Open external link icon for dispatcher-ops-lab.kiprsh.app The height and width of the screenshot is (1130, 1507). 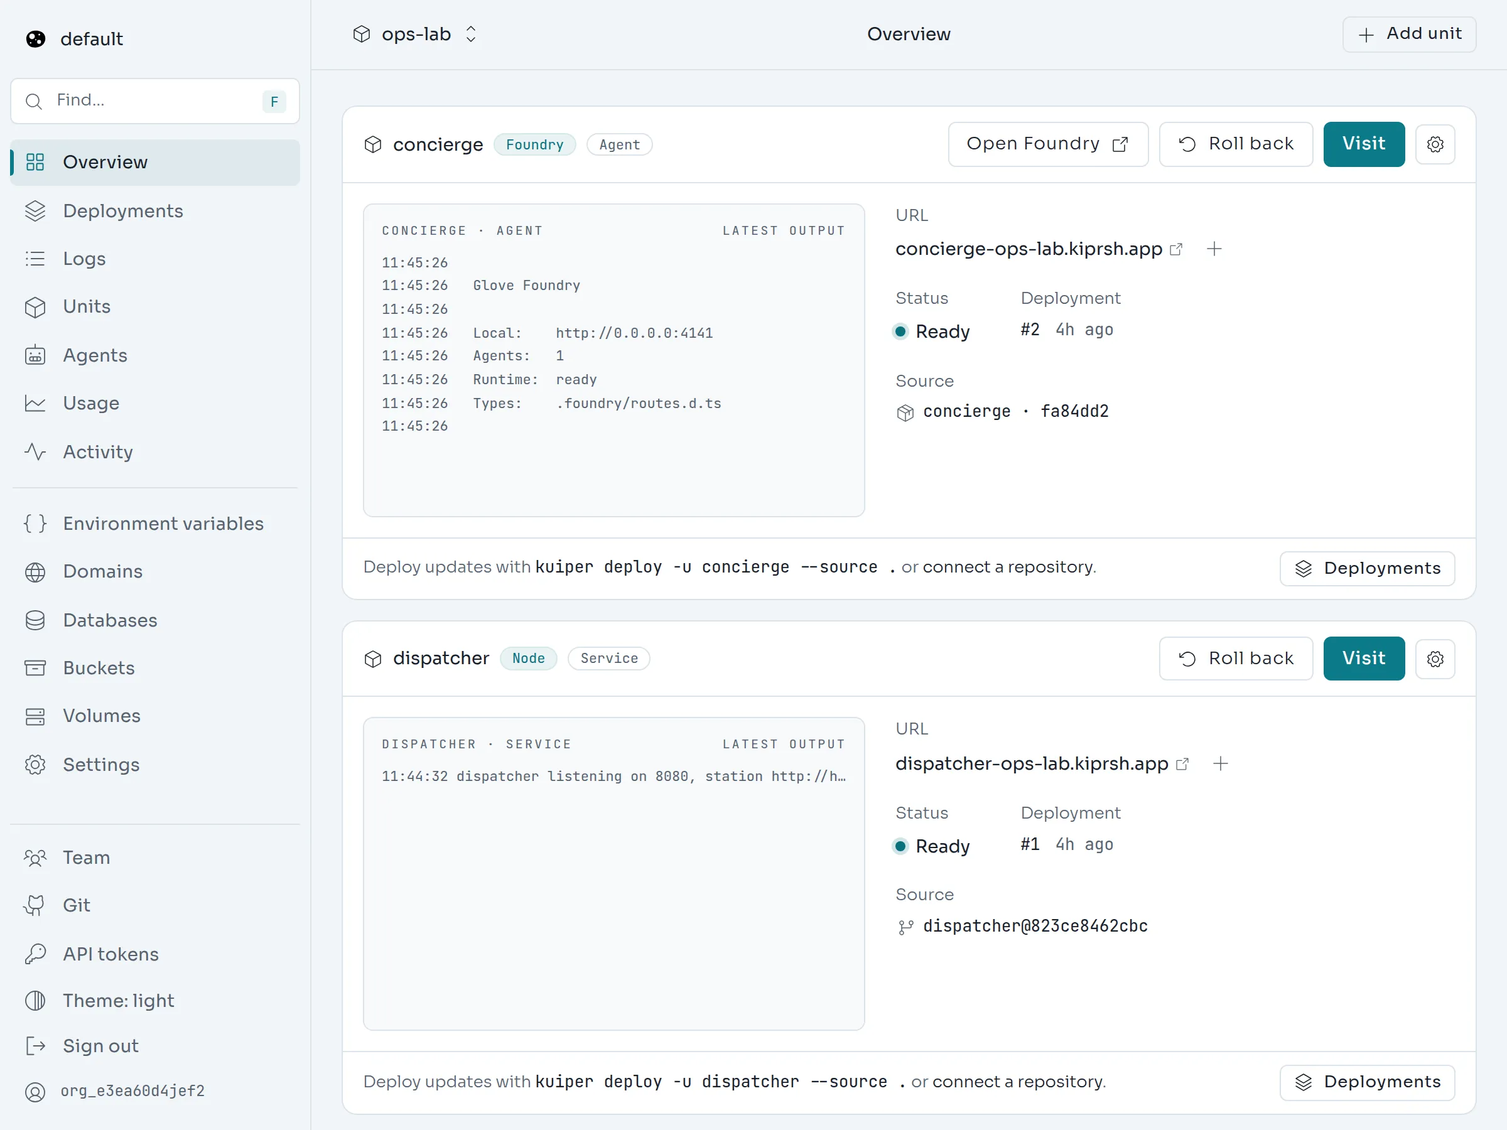1182,763
